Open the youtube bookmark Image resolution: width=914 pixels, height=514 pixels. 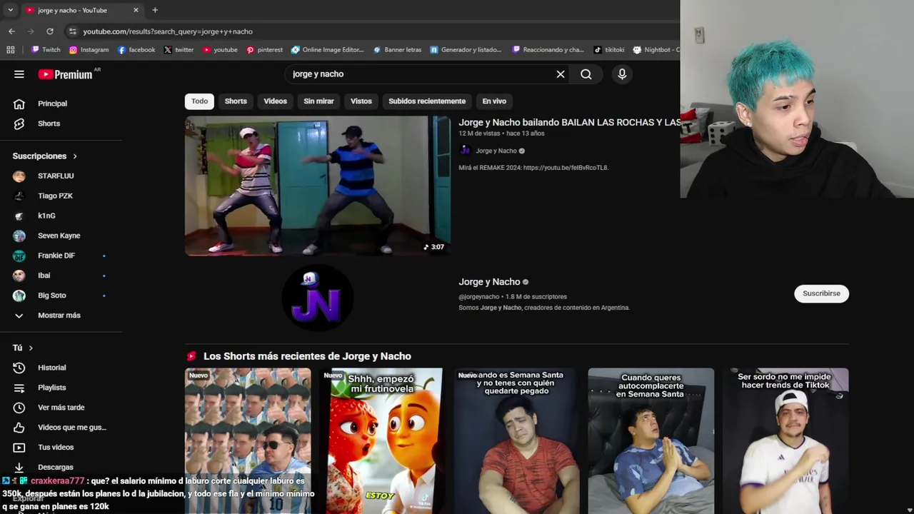(220, 50)
